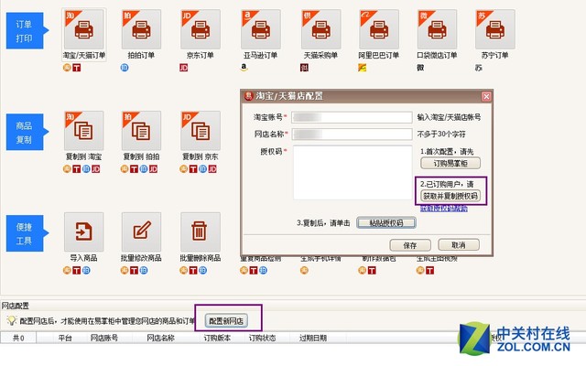The width and height of the screenshot is (586, 366).
Task: Select the 亚马逊订单 print icon
Action: pyautogui.click(x=260, y=30)
